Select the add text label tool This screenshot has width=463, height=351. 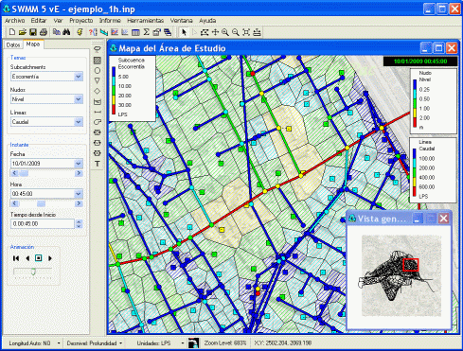click(98, 164)
